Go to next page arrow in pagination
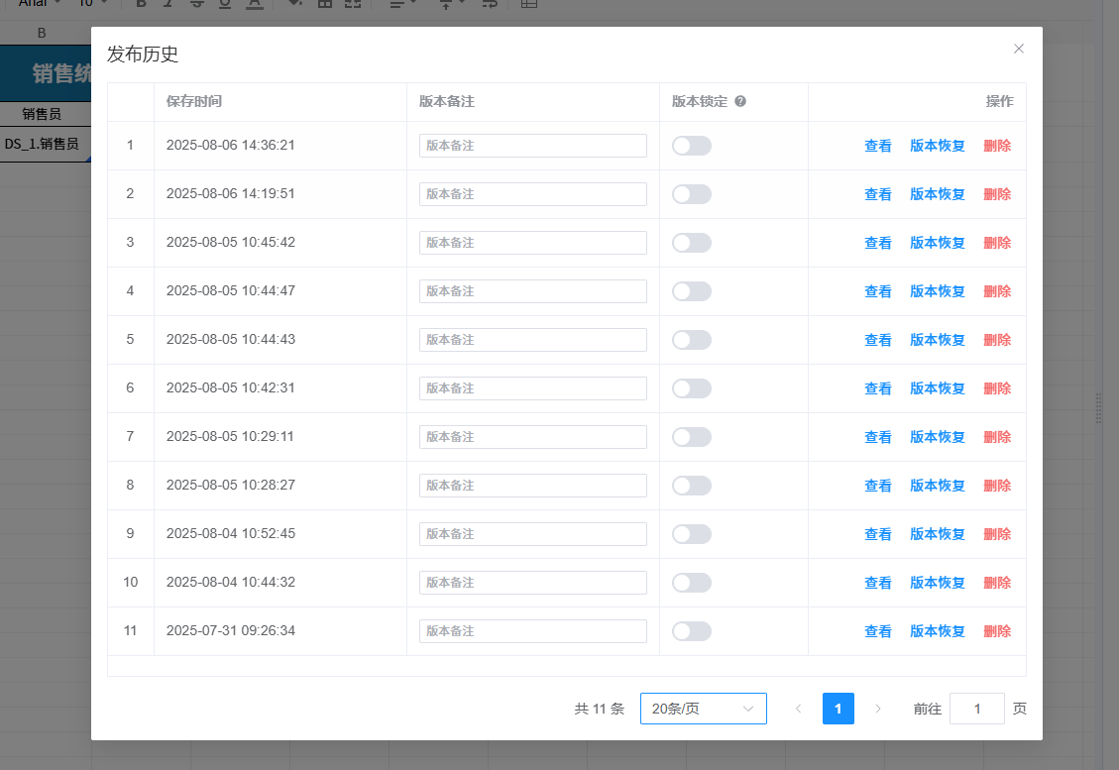Image resolution: width=1119 pixels, height=770 pixels. click(x=877, y=709)
